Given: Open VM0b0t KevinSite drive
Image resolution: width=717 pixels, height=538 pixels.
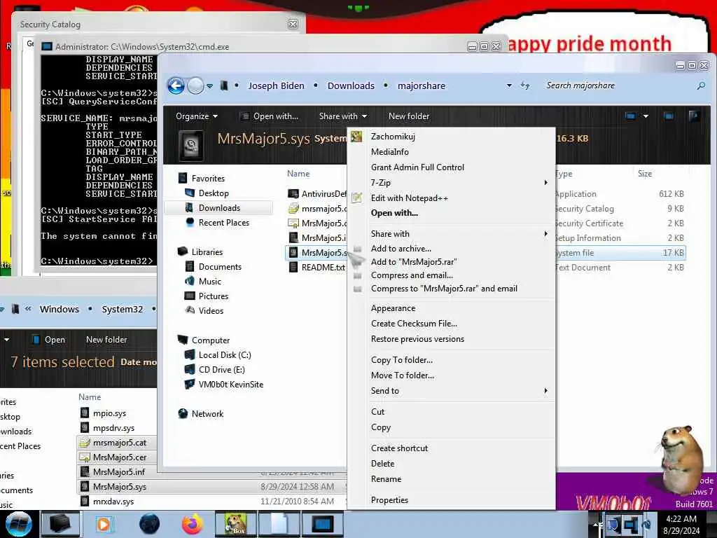Looking at the screenshot, I should point(230,385).
